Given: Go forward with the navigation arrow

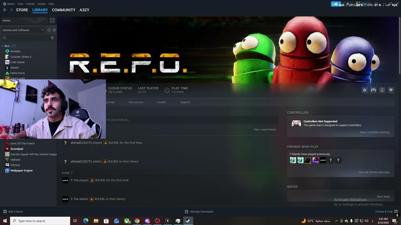Looking at the screenshot, I should [11, 10].
